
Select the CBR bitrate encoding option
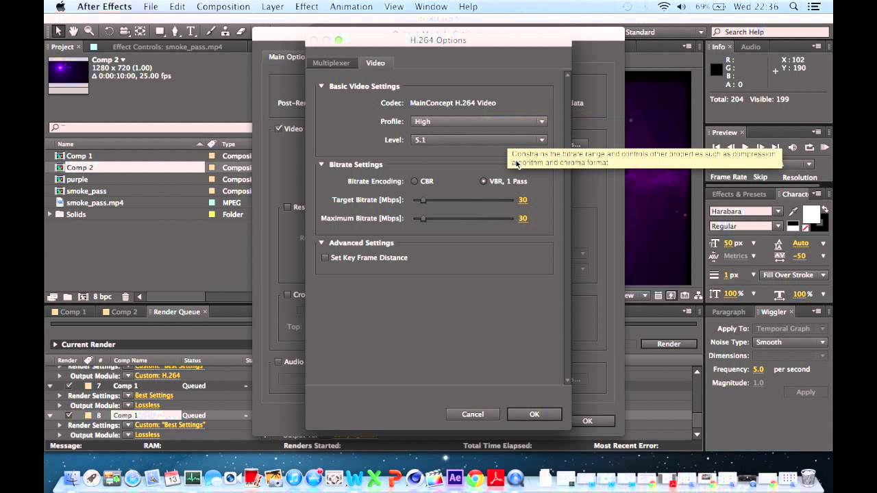point(415,181)
